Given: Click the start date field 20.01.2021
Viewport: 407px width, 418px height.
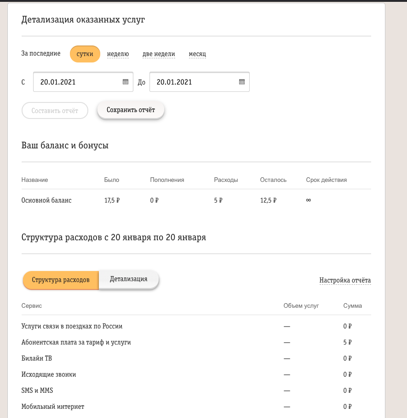Looking at the screenshot, I should (x=83, y=82).
